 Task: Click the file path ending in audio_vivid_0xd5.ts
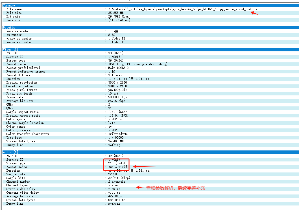[x=183, y=9]
